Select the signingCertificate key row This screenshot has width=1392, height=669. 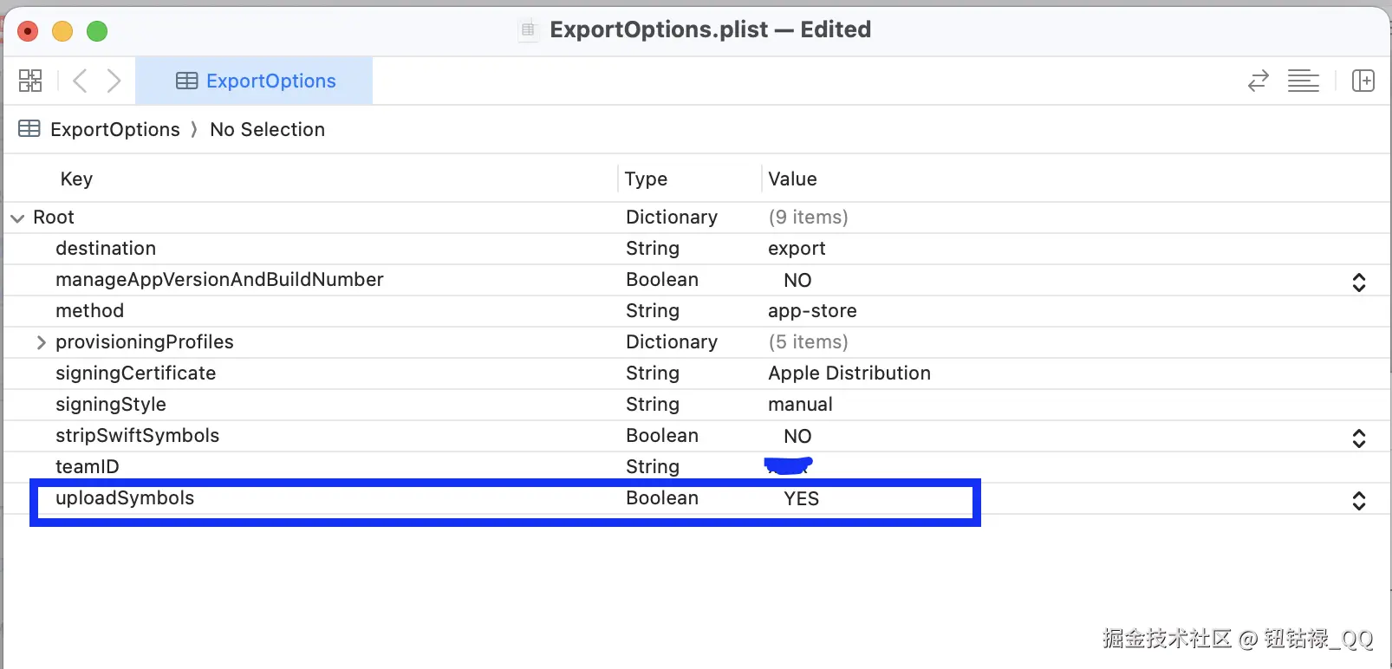point(136,373)
